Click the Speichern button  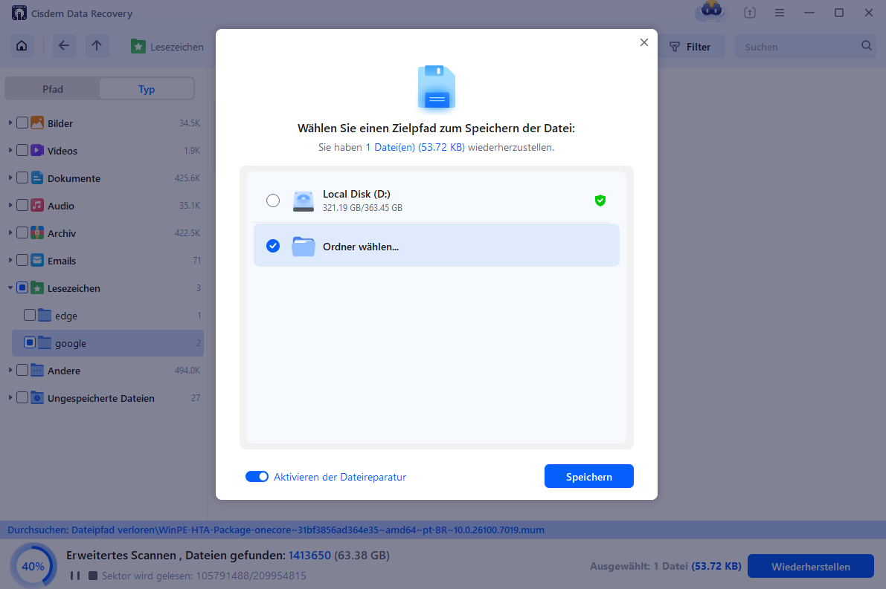[588, 476]
